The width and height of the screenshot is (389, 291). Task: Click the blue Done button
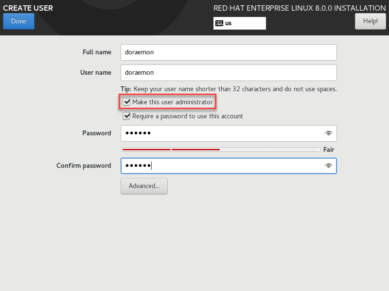(x=18, y=21)
